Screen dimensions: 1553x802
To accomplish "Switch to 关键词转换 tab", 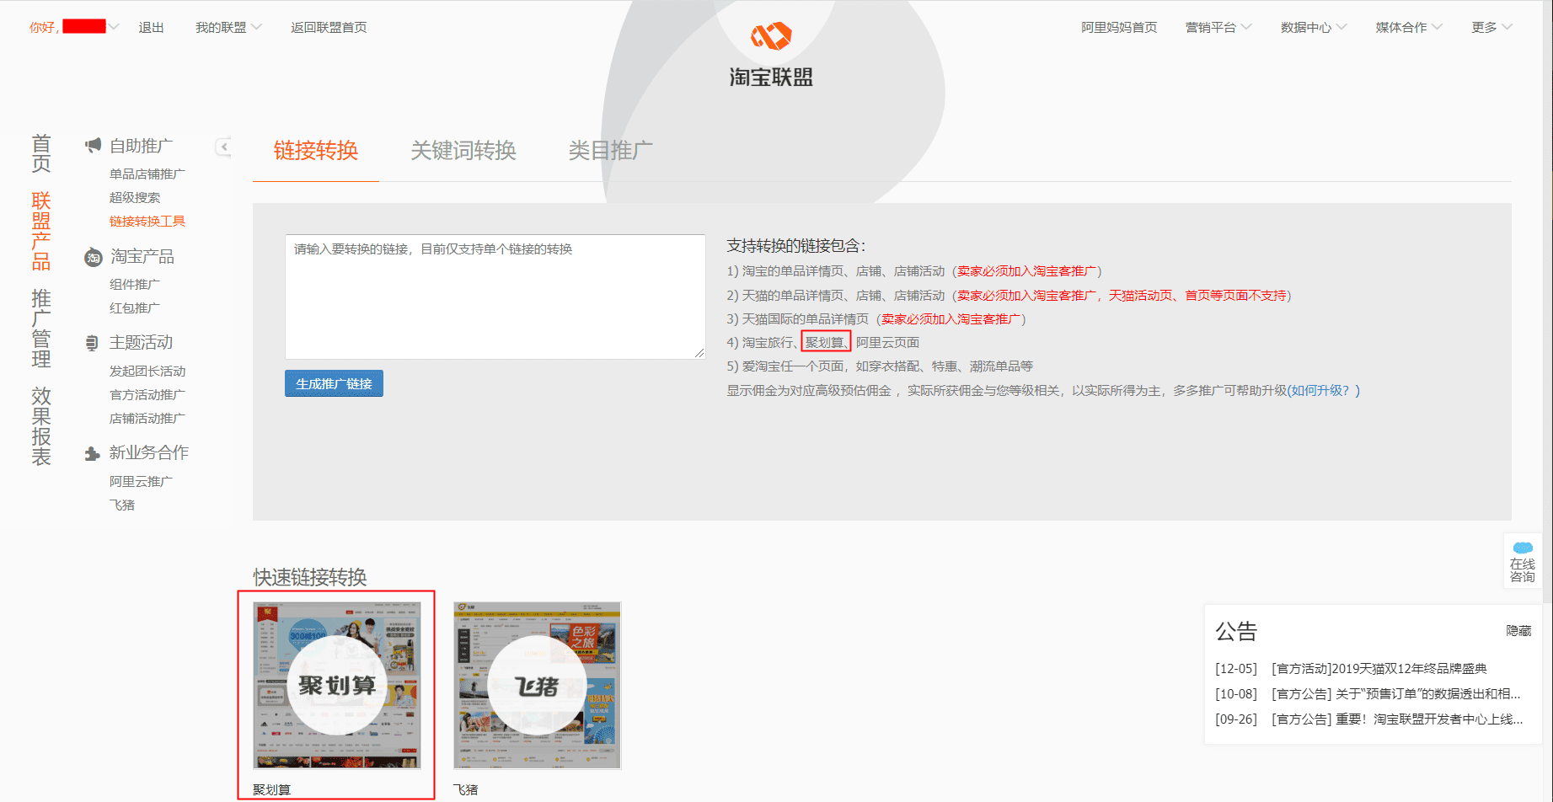I will [463, 151].
